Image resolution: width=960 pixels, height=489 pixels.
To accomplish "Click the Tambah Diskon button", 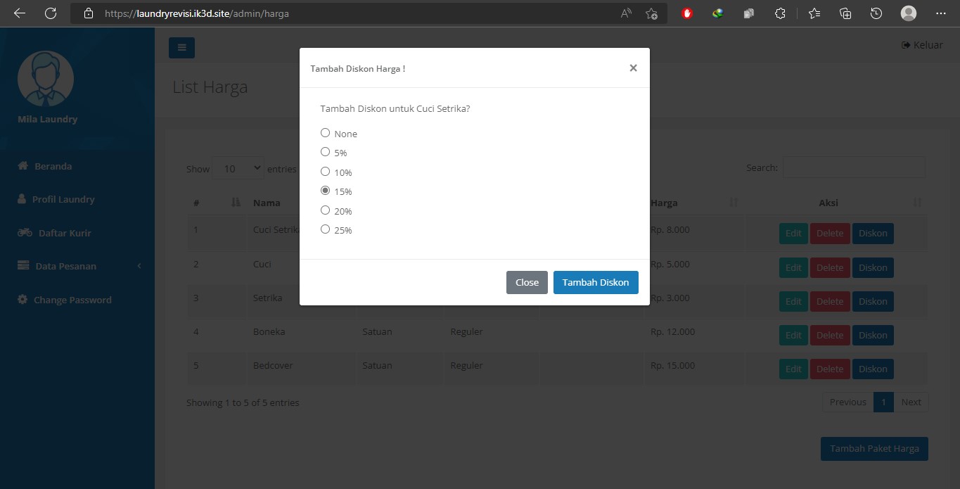I will [x=596, y=282].
